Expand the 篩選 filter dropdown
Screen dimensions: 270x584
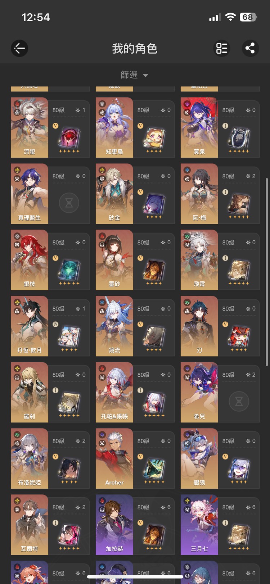(x=135, y=75)
